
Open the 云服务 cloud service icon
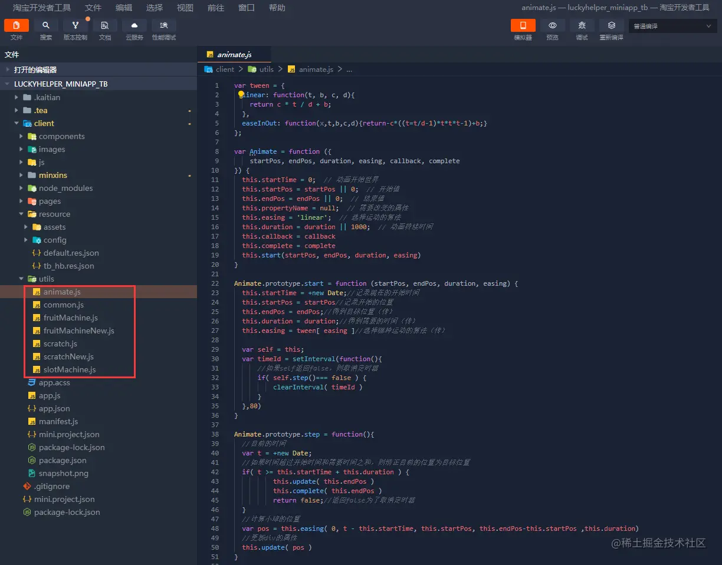(x=134, y=25)
